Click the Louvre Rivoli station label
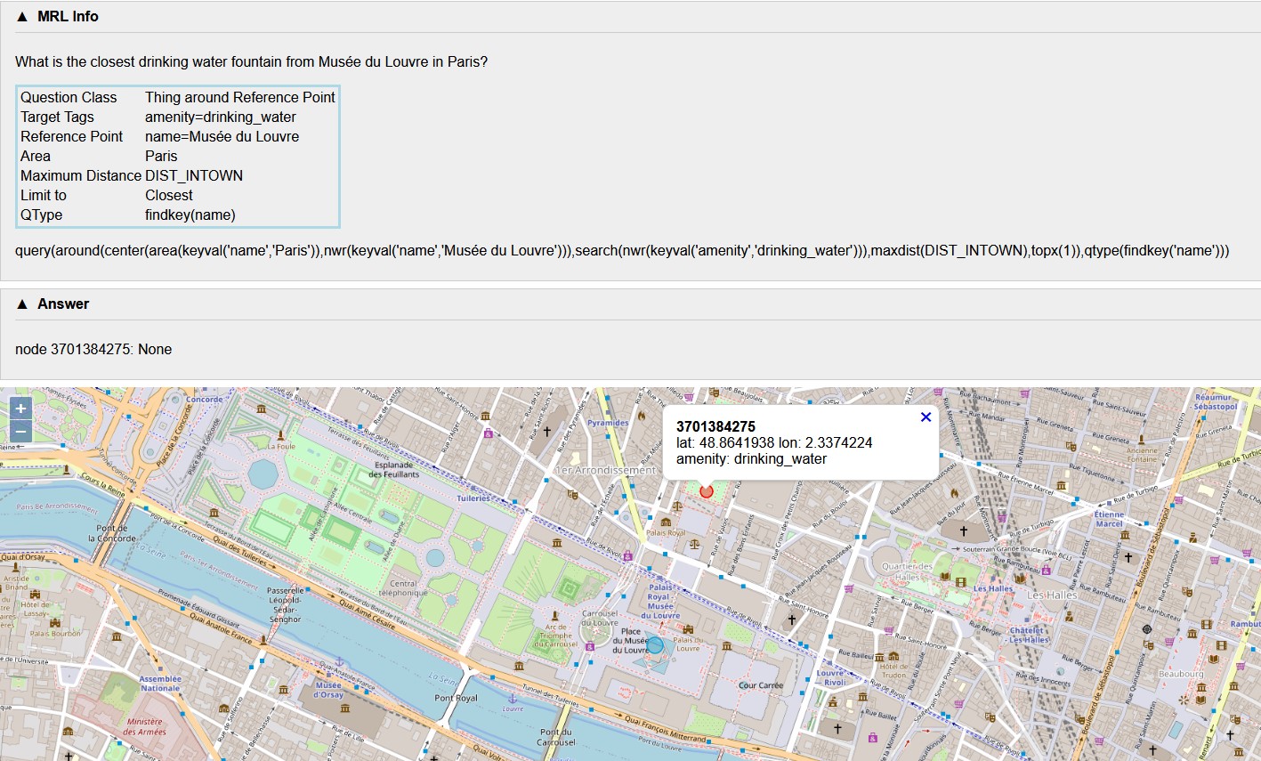Image resolution: width=1261 pixels, height=761 pixels. (x=832, y=677)
